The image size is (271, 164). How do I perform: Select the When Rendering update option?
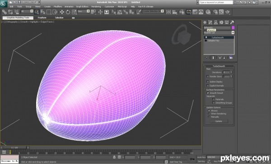209,114
